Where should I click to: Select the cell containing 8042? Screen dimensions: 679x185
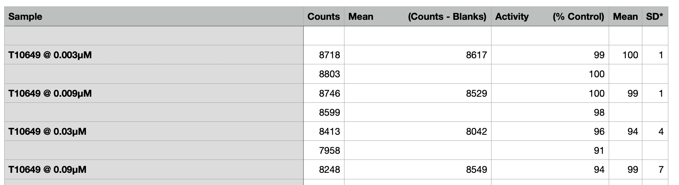(x=417, y=131)
